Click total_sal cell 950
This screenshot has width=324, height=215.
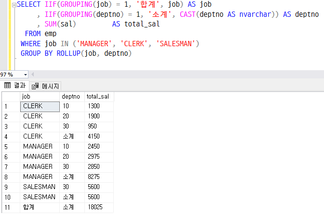[x=99, y=126]
